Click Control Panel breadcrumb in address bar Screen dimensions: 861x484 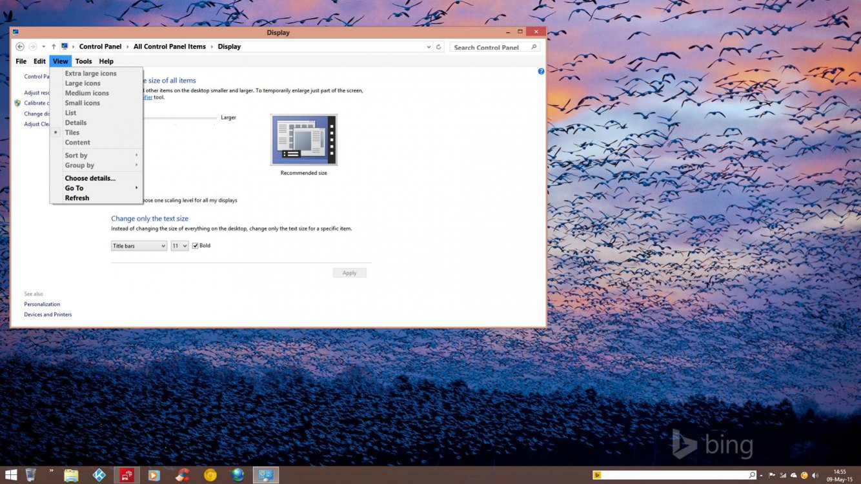[100, 46]
